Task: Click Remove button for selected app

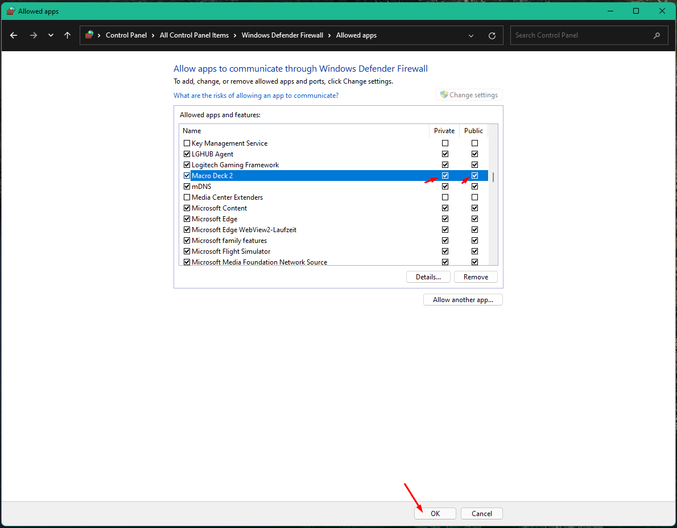Action: point(476,277)
